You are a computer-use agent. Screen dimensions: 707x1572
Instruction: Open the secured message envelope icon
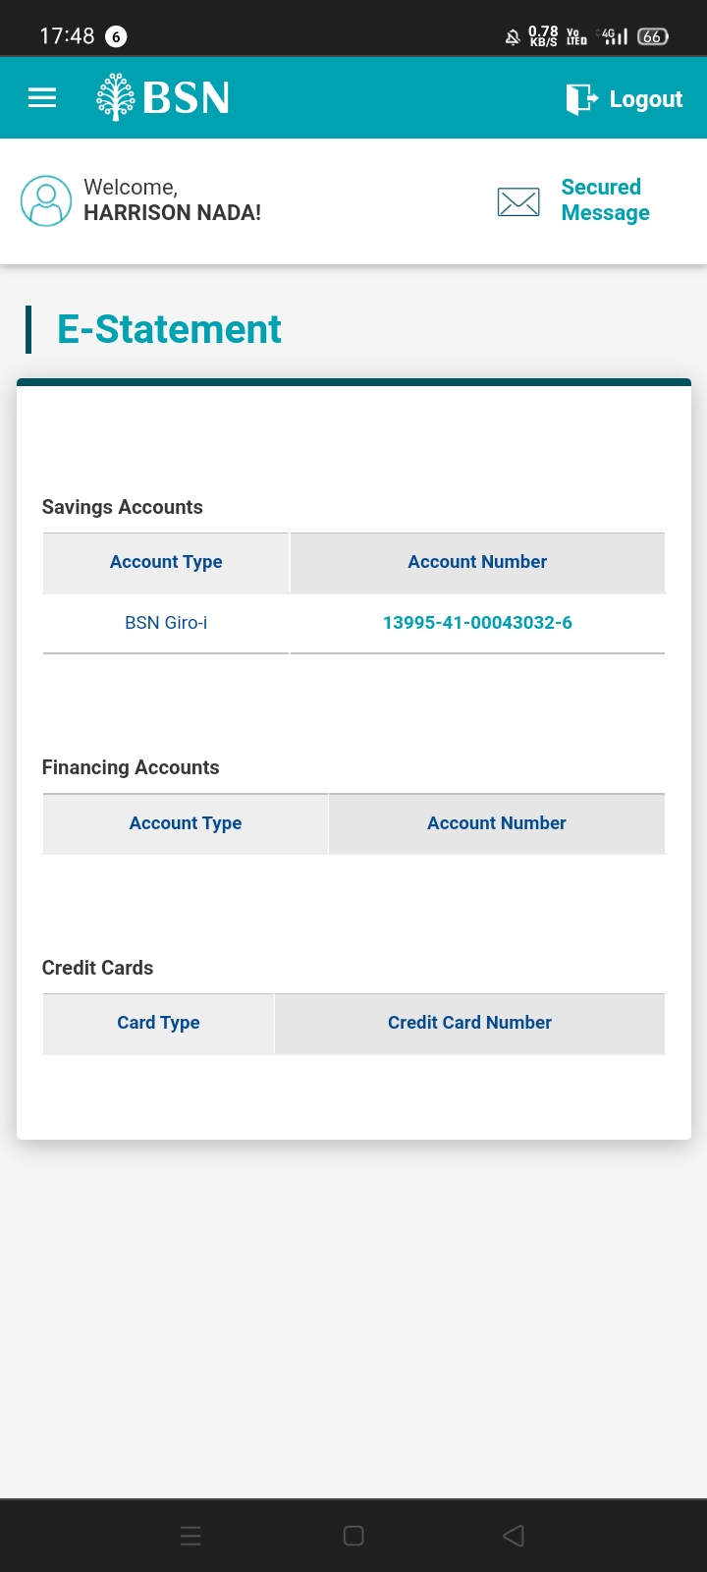coord(518,201)
